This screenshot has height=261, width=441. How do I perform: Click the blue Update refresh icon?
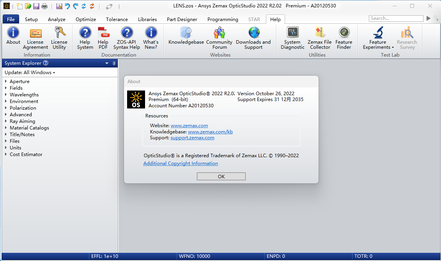[x=84, y=6]
